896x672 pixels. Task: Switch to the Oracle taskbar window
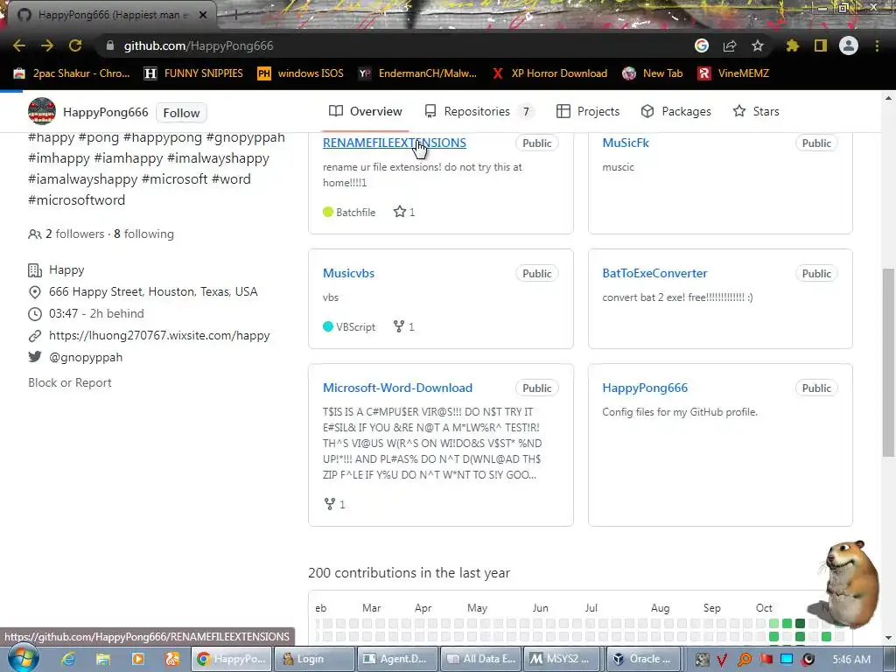click(x=644, y=659)
